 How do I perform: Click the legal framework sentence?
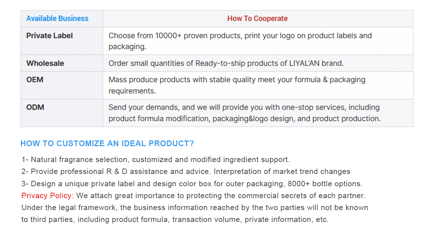(195, 208)
